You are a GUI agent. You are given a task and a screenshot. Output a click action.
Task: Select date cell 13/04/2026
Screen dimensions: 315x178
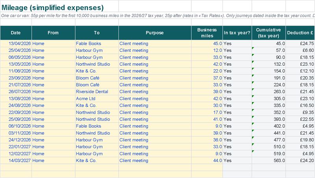click(x=16, y=44)
